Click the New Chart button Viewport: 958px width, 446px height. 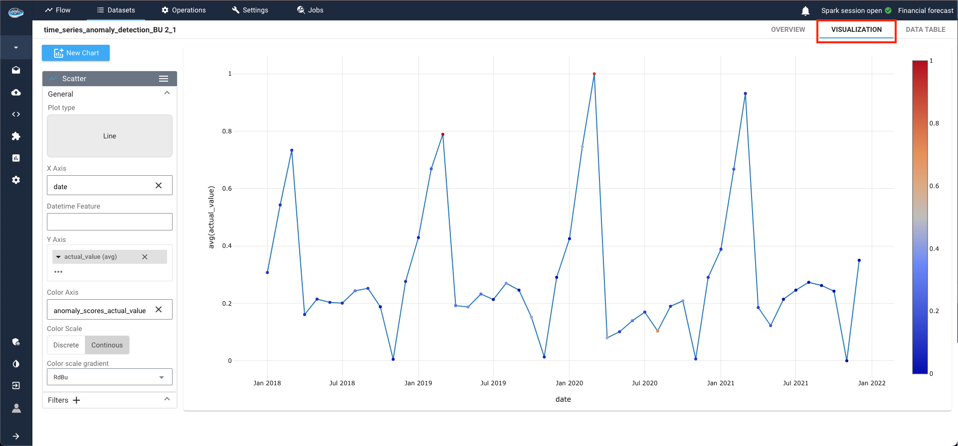click(76, 53)
